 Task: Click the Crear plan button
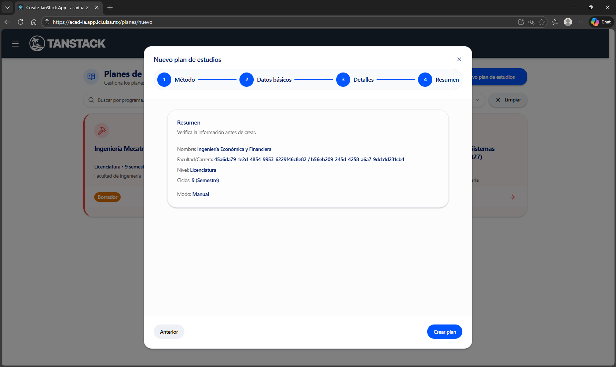pos(444,332)
